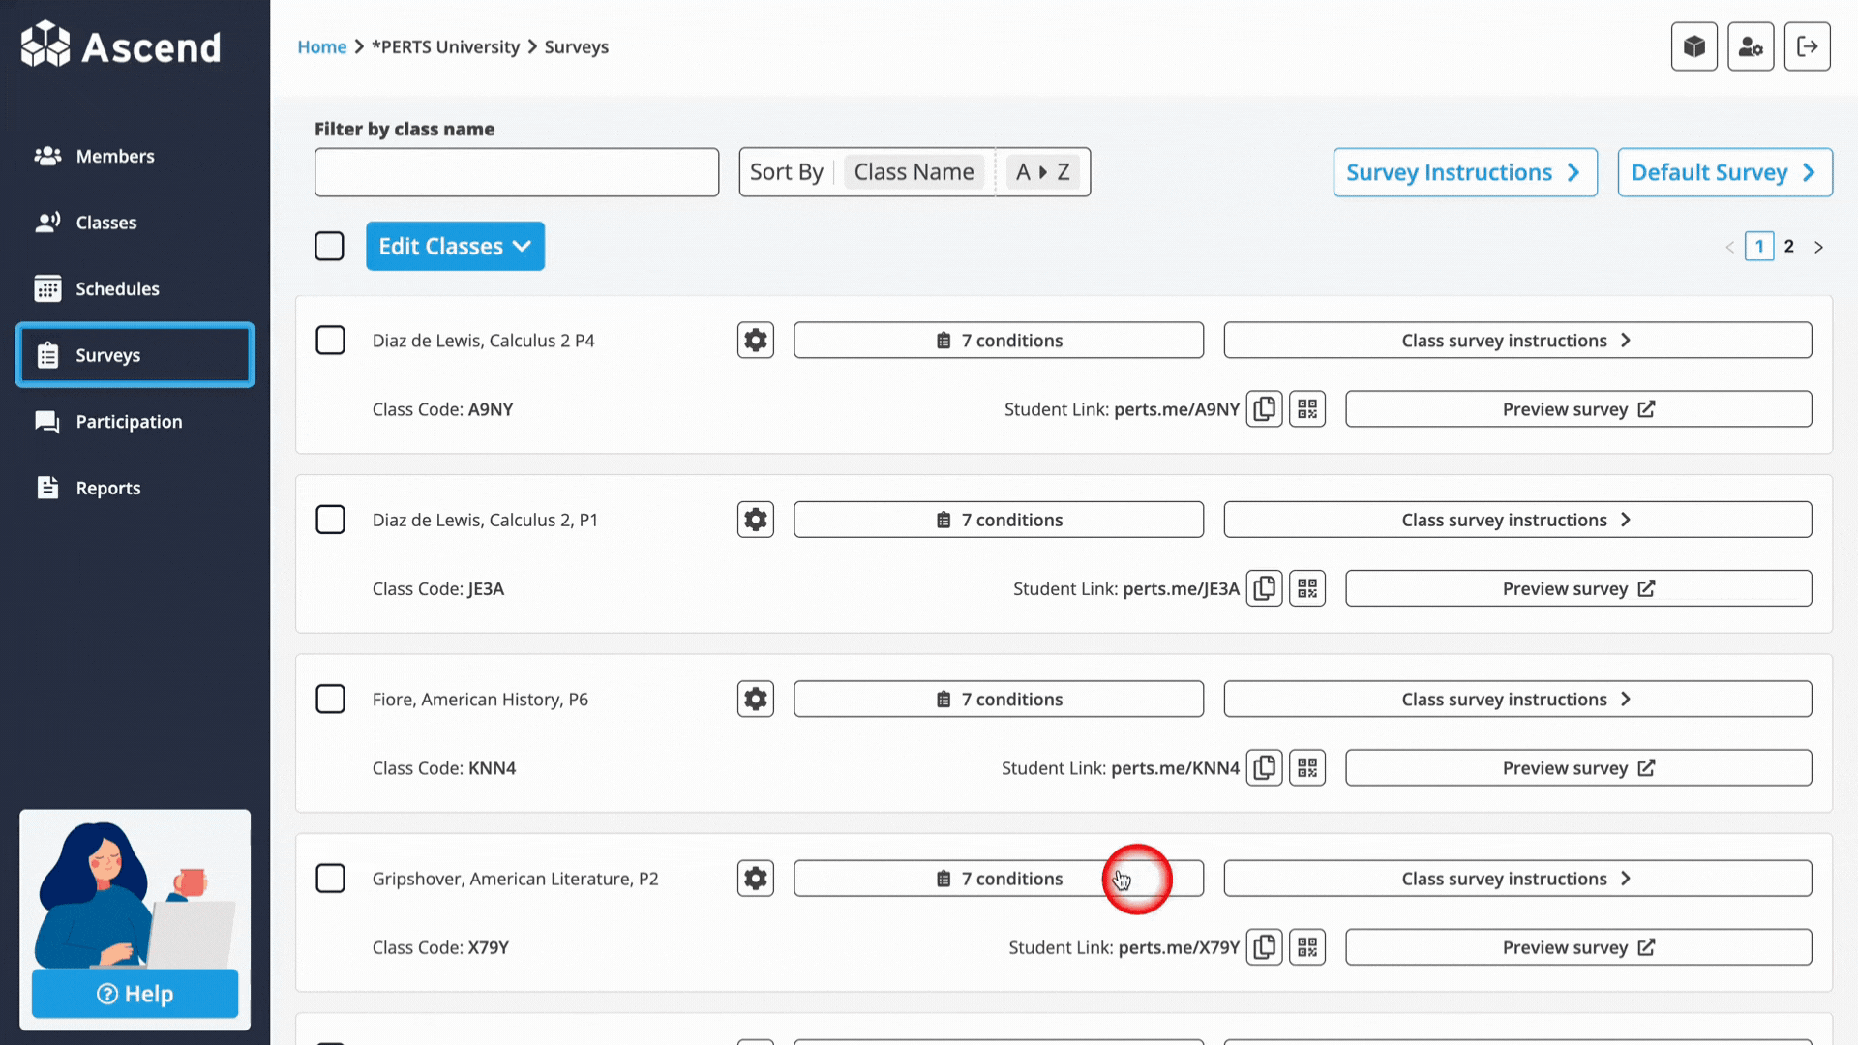Screen dimensions: 1858x1045
Task: Show QR code for perts.me/X79Y
Action: (1307, 947)
